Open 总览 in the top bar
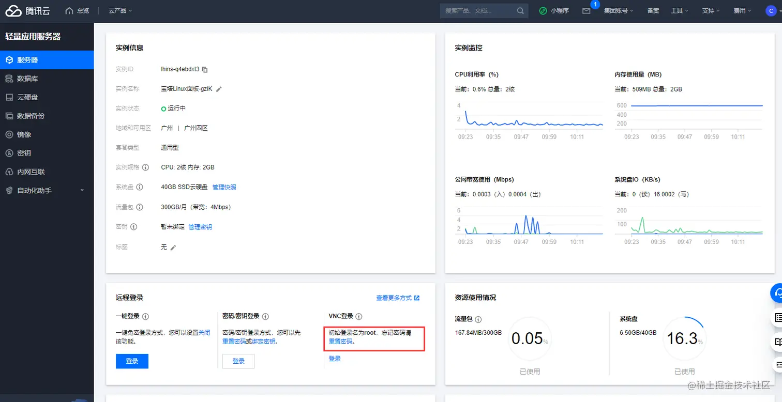Image resolution: width=782 pixels, height=402 pixels. coord(83,10)
